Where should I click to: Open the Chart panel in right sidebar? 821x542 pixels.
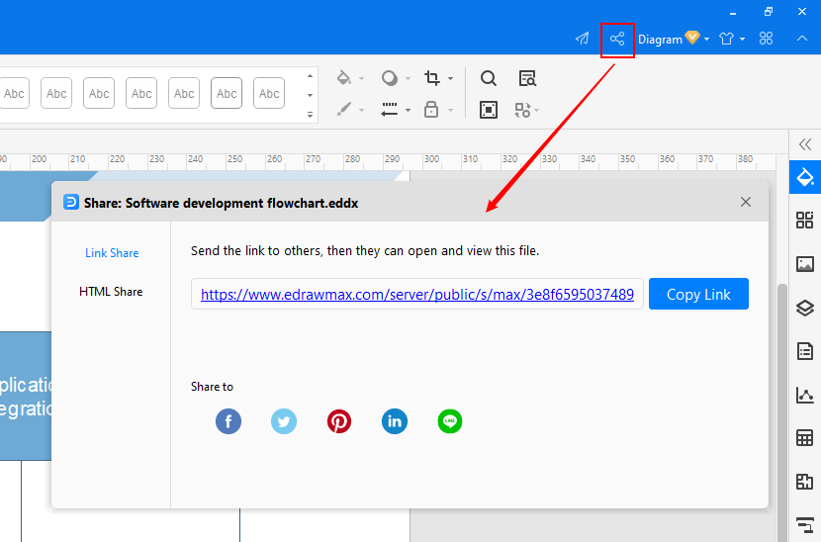point(805,395)
